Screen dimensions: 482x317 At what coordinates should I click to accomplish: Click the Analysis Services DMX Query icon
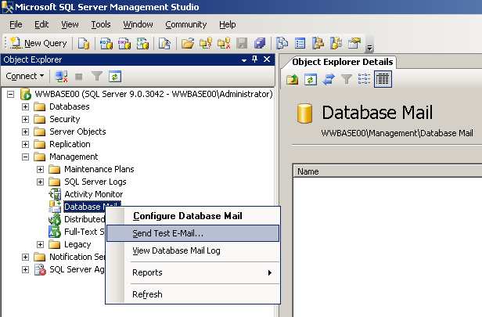point(124,43)
